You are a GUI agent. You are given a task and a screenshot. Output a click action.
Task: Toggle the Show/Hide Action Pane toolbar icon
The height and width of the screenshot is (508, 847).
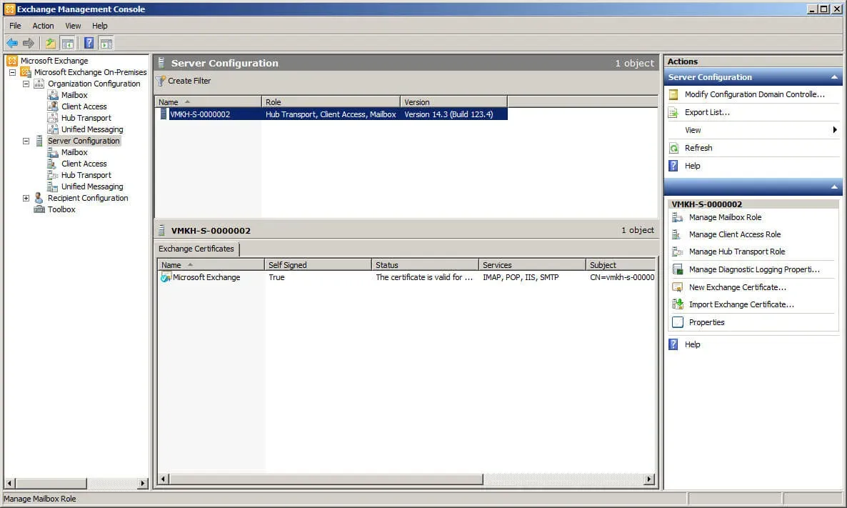(x=106, y=44)
